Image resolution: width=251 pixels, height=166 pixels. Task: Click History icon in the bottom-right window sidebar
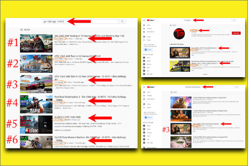[144, 108]
